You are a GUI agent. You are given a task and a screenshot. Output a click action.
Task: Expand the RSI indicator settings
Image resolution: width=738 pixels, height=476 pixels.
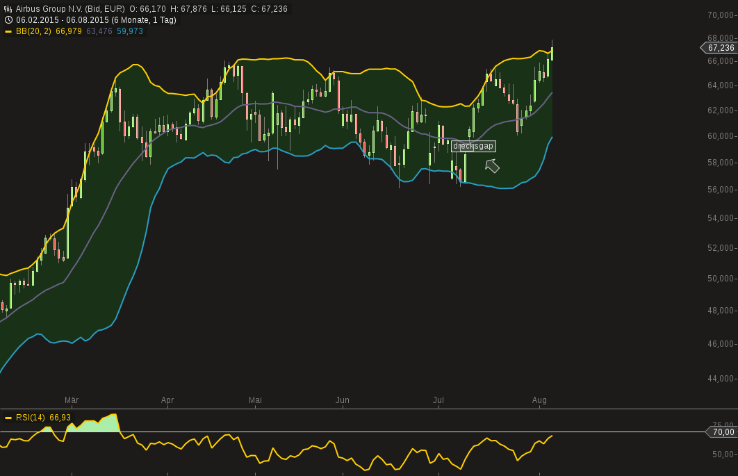(x=31, y=418)
